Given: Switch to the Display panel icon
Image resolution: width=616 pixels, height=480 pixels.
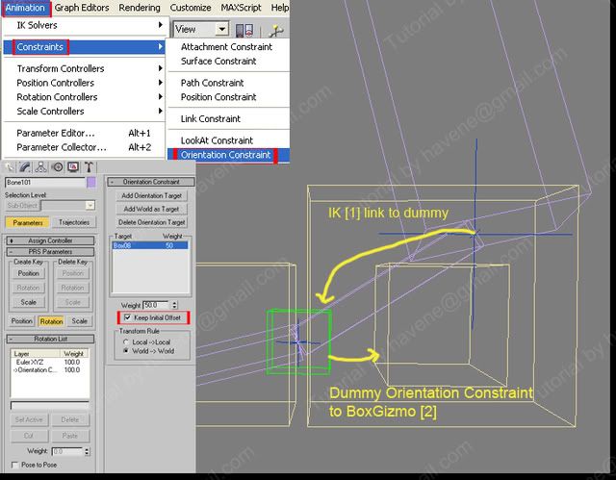Looking at the screenshot, I should click(x=72, y=166).
